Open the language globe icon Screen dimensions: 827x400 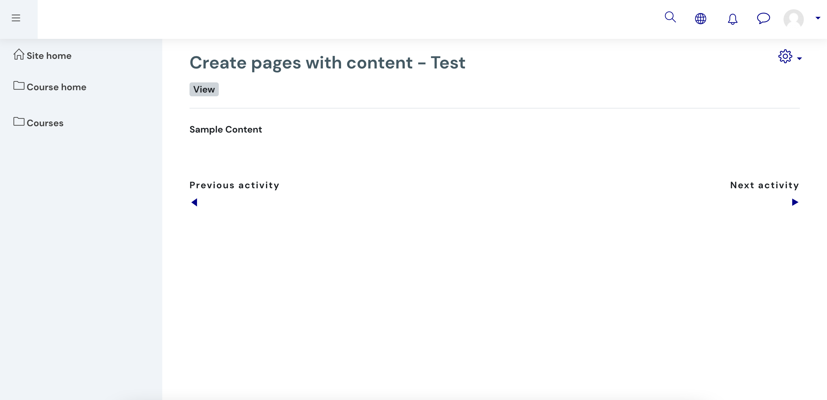pos(700,19)
